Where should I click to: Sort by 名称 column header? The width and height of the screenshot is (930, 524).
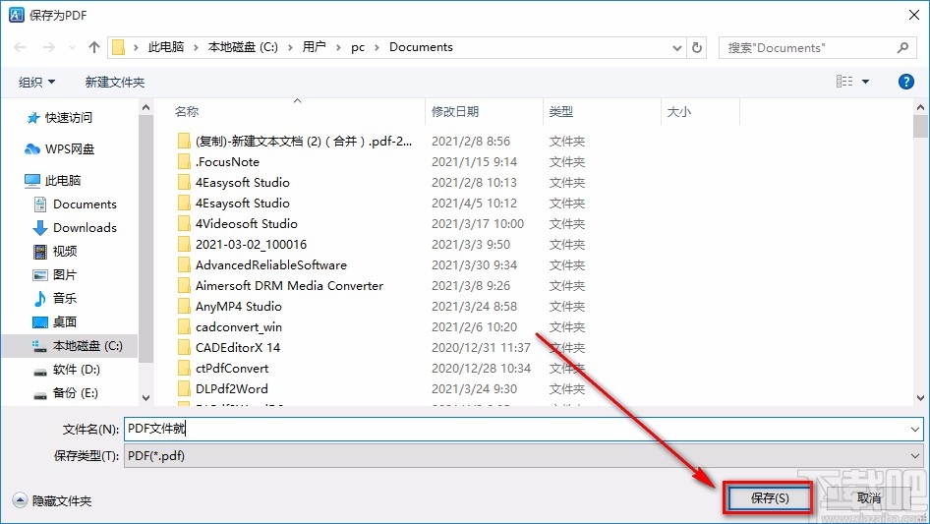[186, 111]
